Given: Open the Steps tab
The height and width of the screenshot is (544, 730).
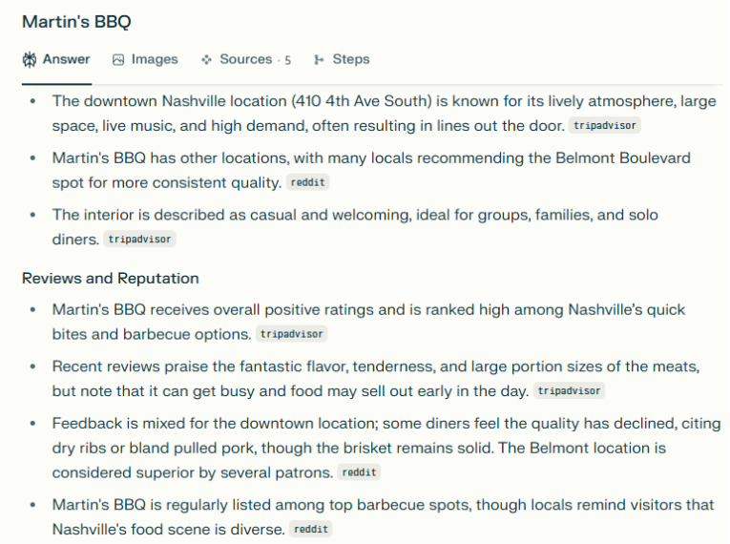Looking at the screenshot, I should click(x=350, y=59).
